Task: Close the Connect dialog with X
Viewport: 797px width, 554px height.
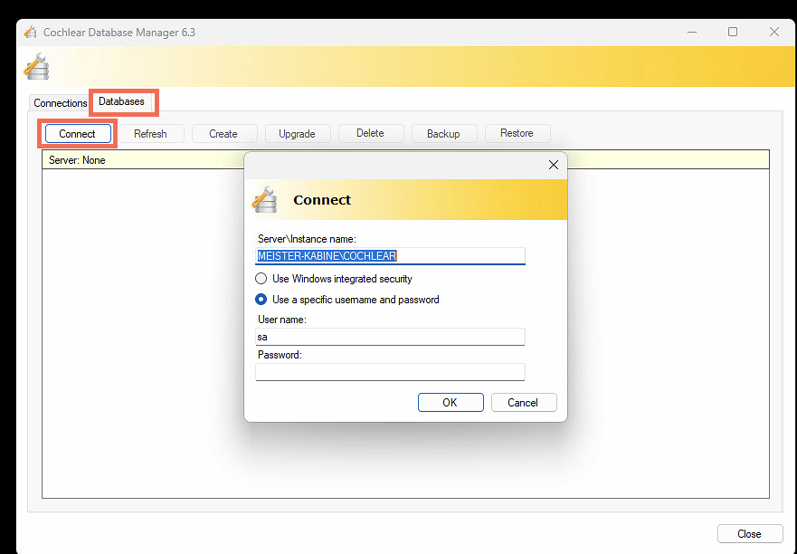Action: pos(554,165)
